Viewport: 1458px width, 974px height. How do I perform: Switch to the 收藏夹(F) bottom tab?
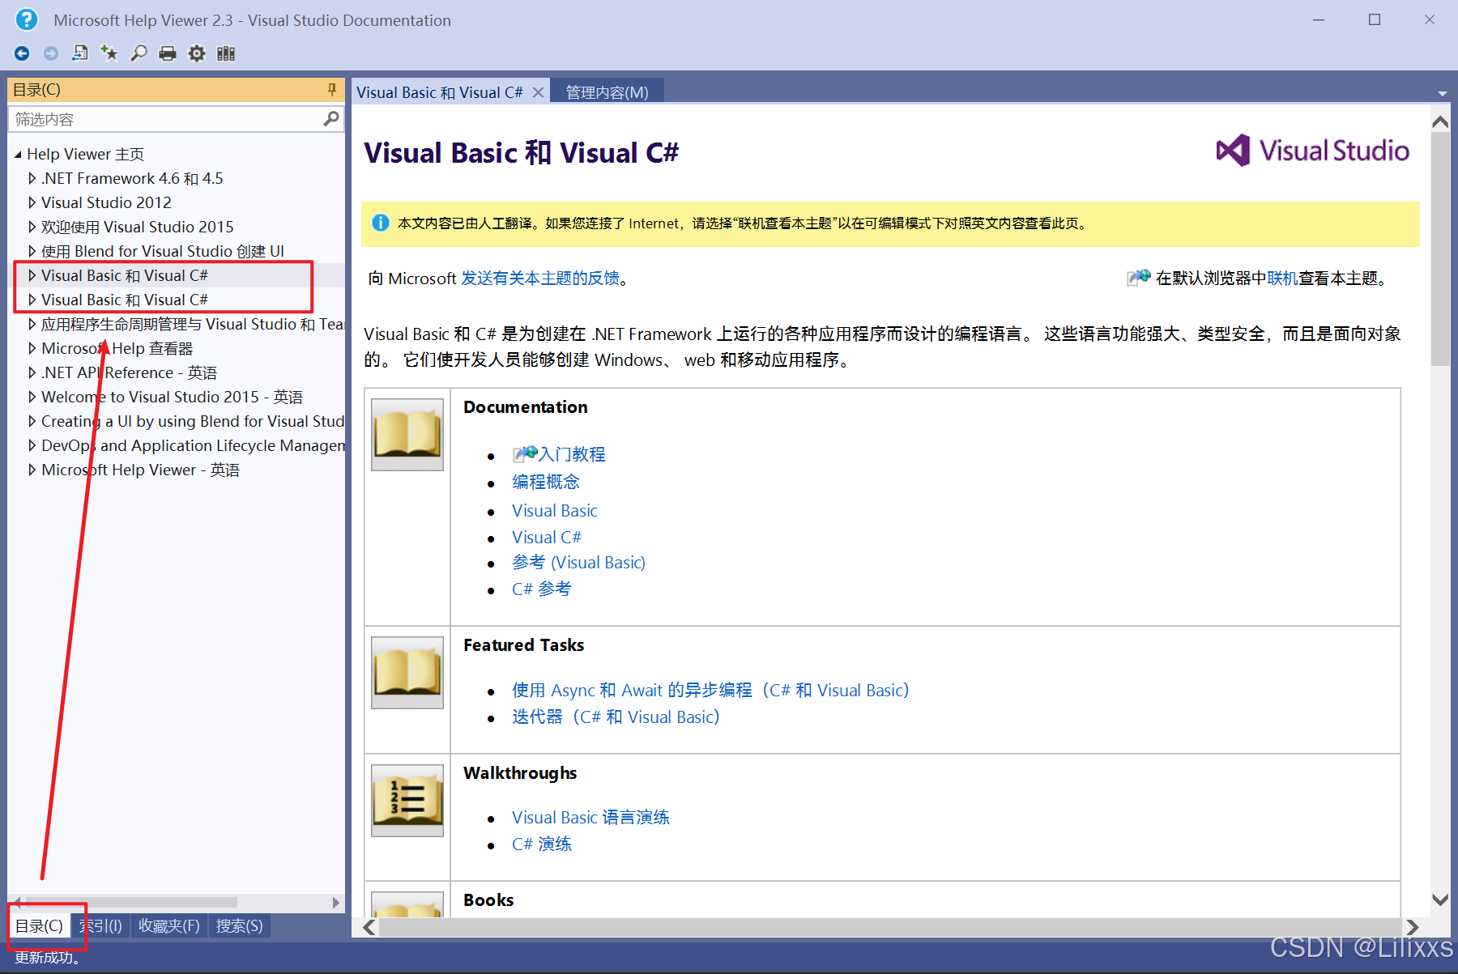coord(168,925)
